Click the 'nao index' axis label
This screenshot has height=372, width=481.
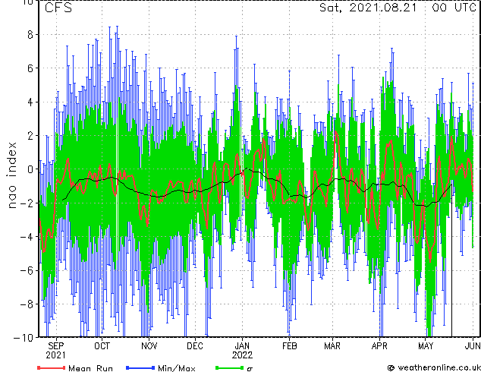[11, 175]
